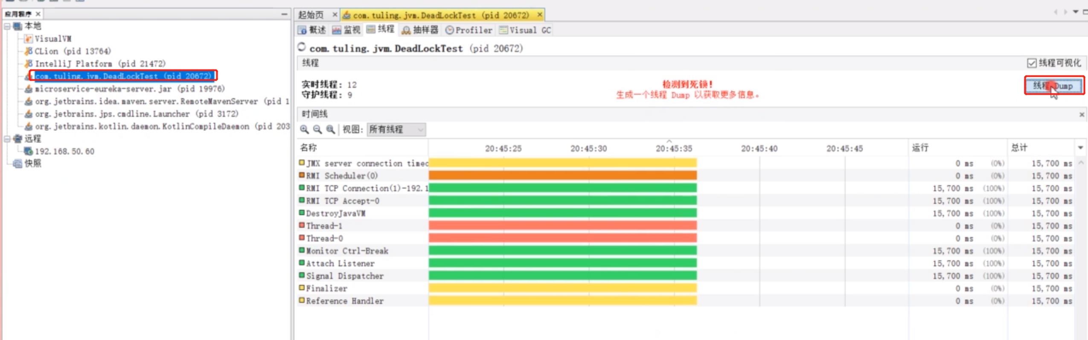
Task: Click the Profiler tab clock icon
Action: (449, 30)
